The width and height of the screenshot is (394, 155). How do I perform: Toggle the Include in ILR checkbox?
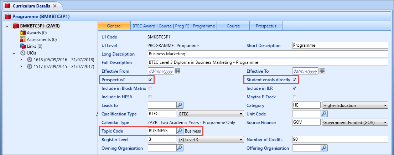(x=295, y=88)
